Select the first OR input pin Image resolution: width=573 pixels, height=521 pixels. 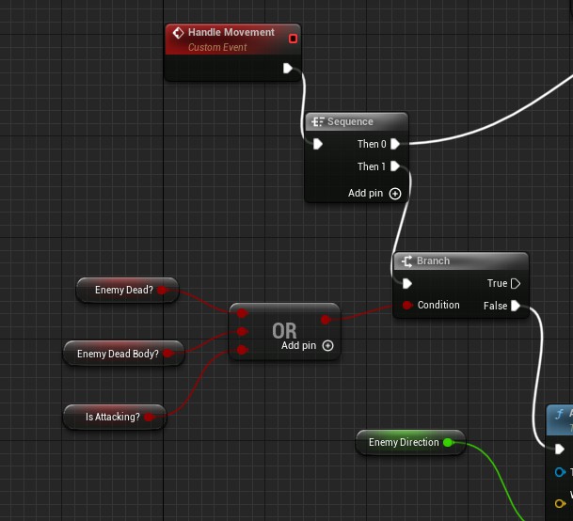coord(242,313)
